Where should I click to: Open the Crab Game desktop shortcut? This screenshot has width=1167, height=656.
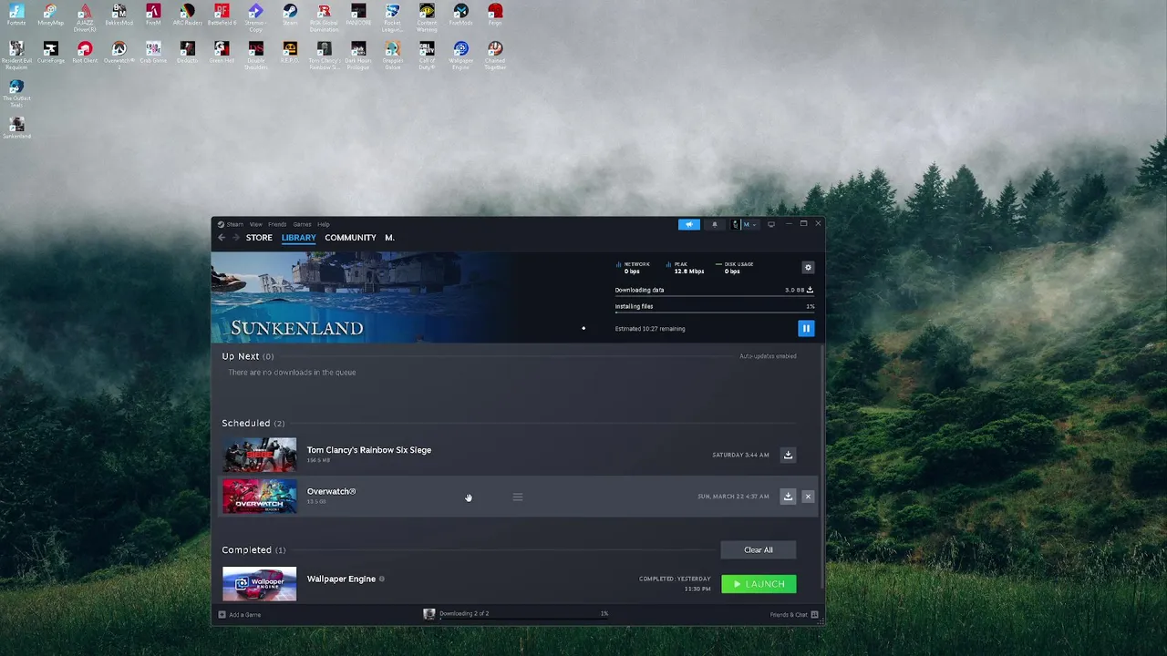(153, 52)
